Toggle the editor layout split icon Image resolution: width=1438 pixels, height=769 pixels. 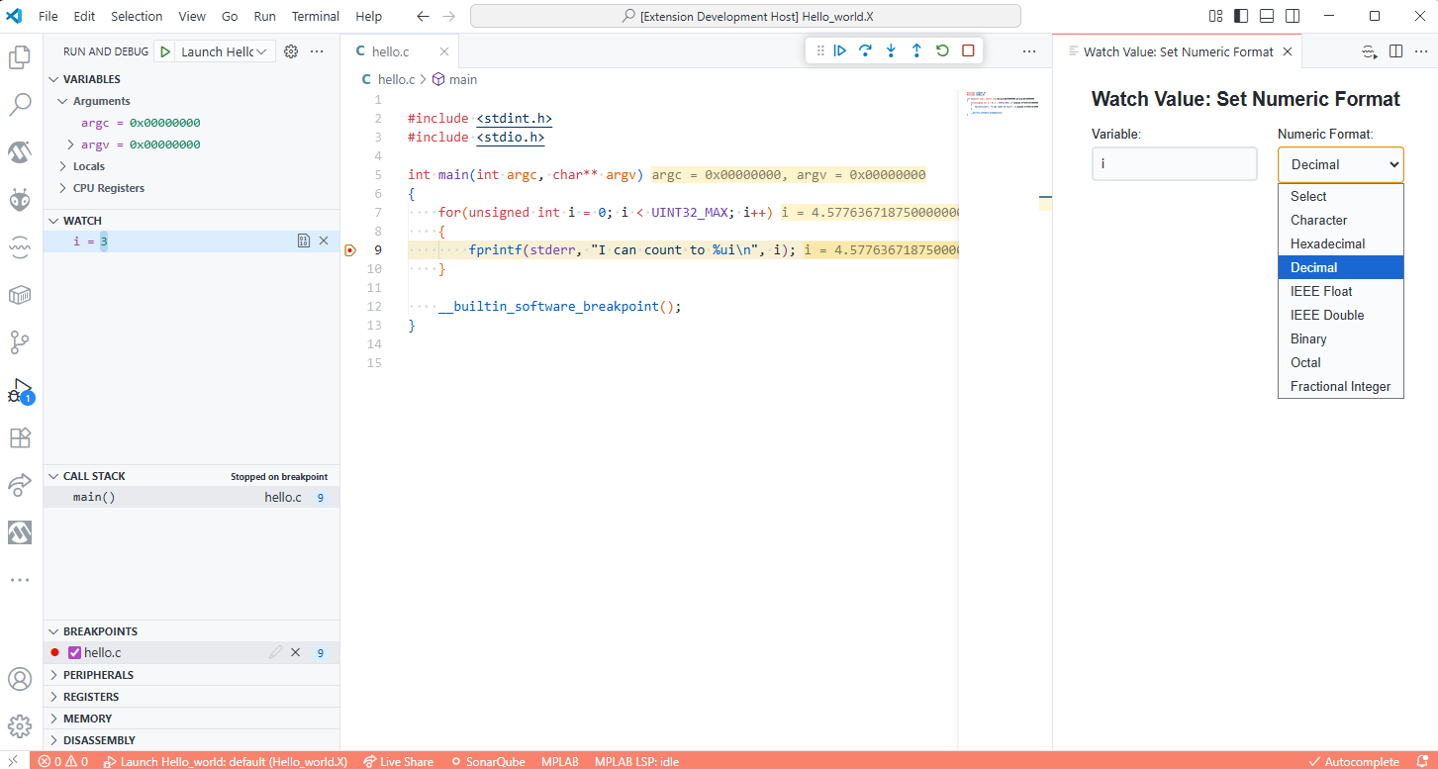[x=1395, y=51]
